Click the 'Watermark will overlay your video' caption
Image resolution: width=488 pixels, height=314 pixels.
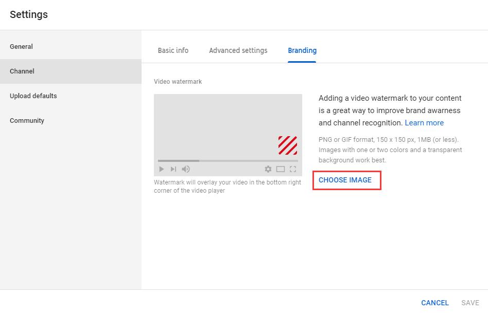point(227,187)
